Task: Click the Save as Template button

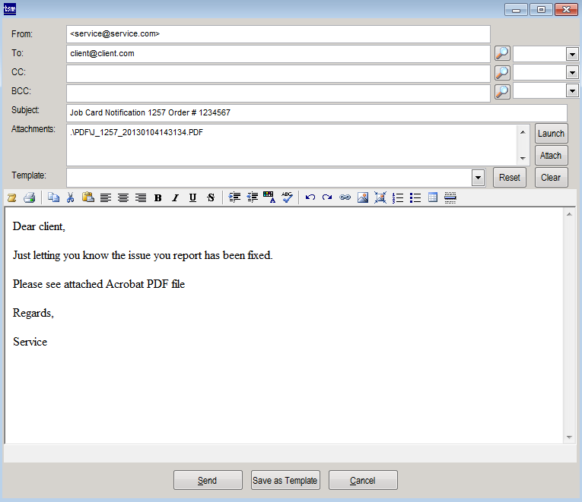Action: point(285,480)
